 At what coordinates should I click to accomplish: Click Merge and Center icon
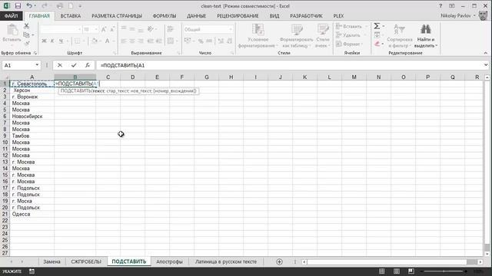(x=171, y=41)
